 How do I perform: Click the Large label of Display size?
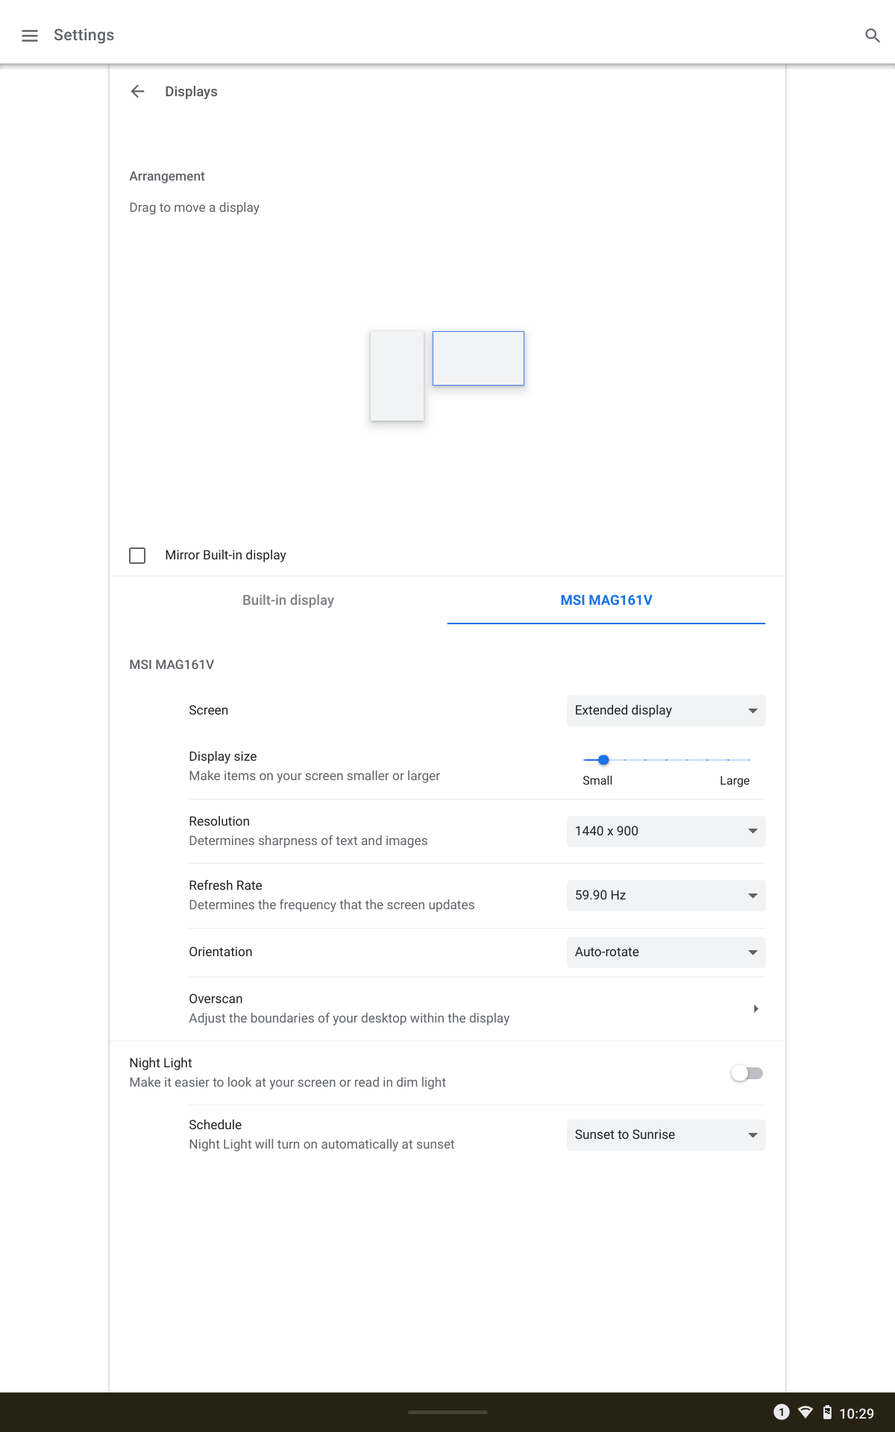(x=735, y=781)
